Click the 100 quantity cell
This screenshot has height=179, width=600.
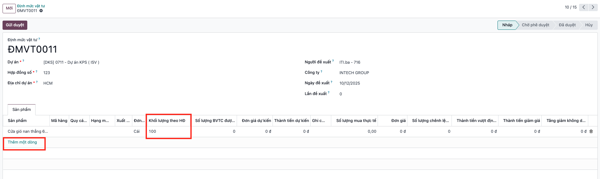(168, 131)
